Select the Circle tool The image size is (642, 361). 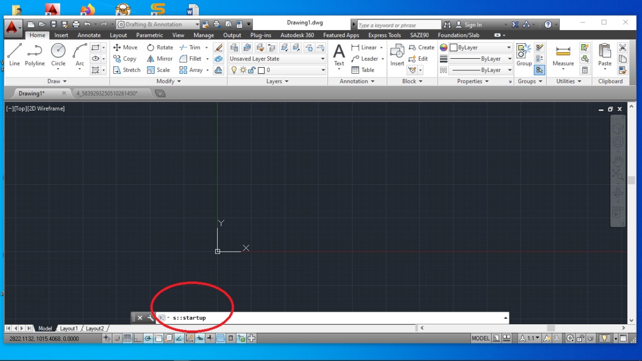(58, 54)
